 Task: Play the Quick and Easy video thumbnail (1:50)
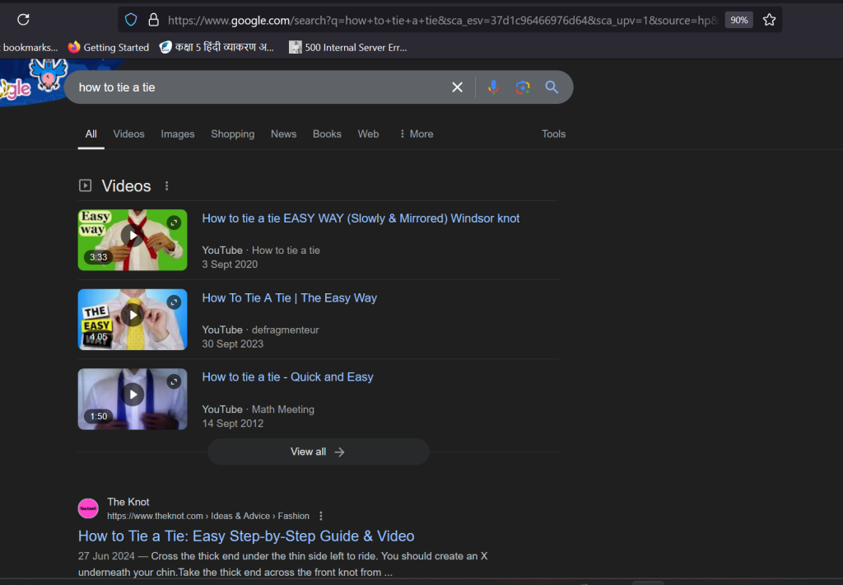pyautogui.click(x=133, y=399)
